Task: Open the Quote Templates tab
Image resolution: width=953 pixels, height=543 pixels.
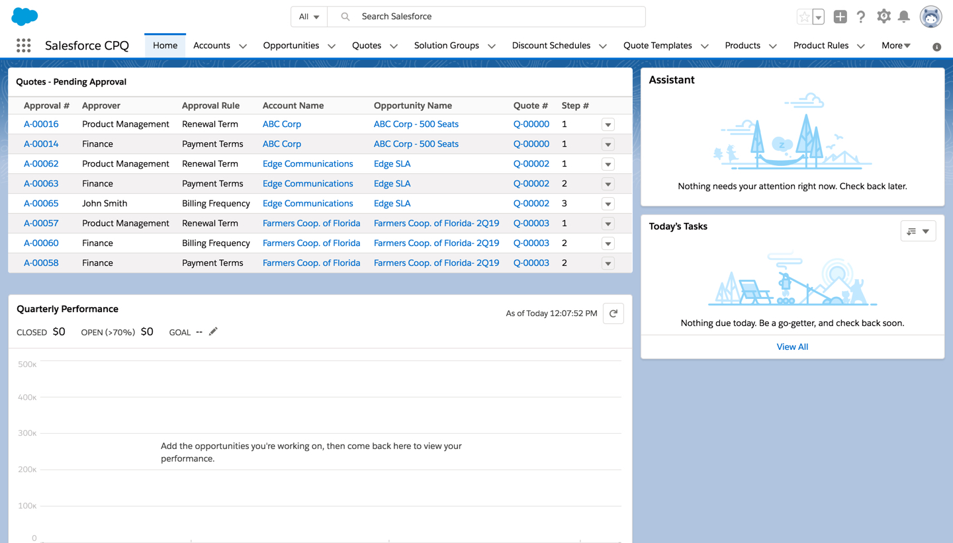Action: 658,46
